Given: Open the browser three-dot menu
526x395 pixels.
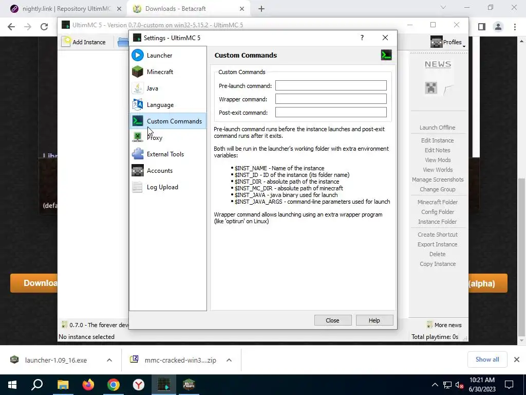Looking at the screenshot, I should 515,27.
